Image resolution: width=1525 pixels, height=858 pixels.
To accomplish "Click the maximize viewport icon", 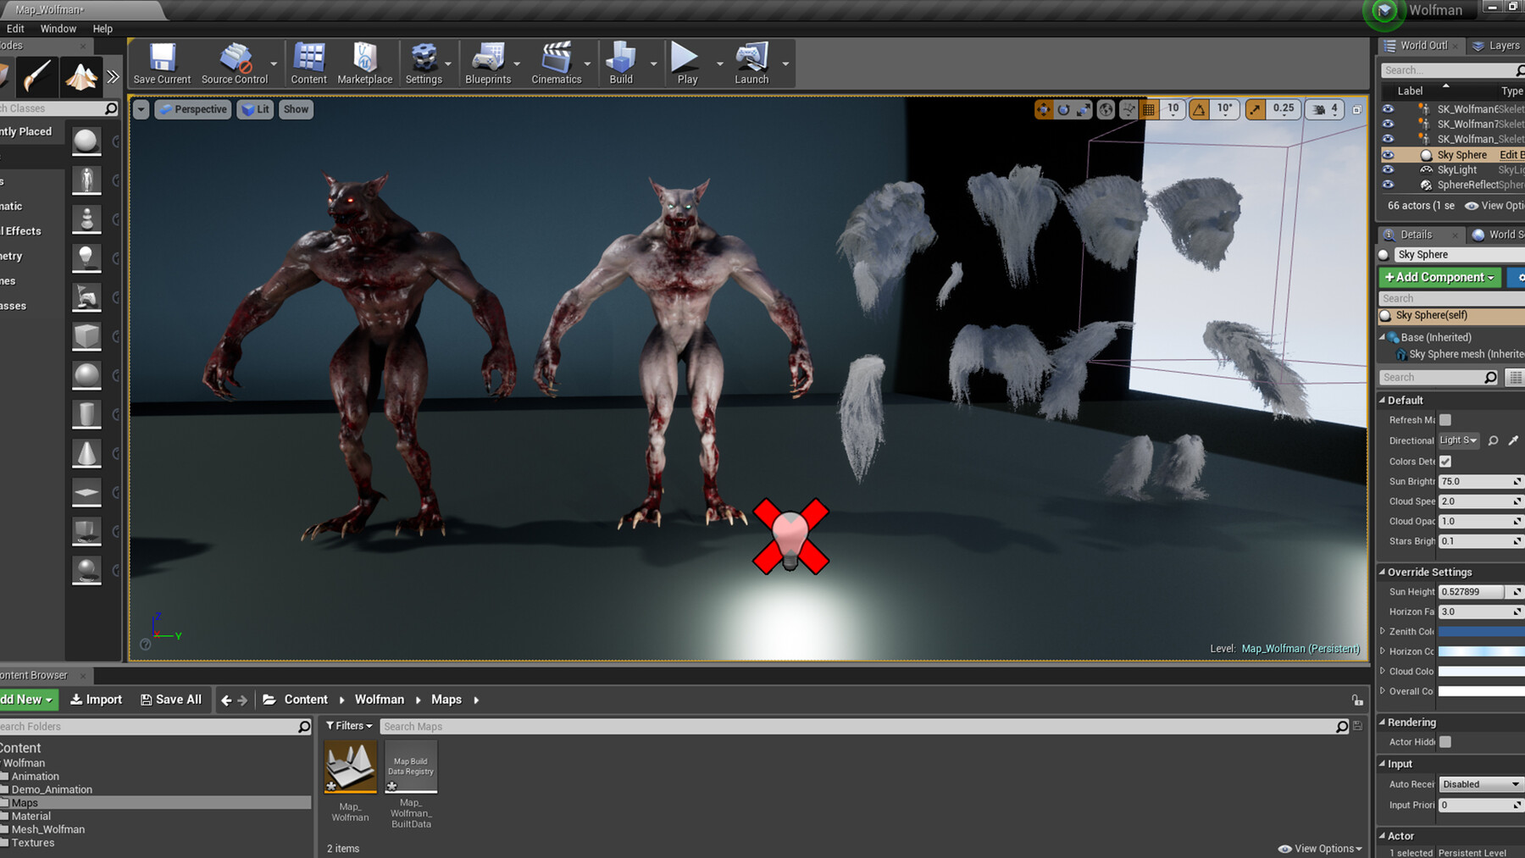I will 1356,110.
